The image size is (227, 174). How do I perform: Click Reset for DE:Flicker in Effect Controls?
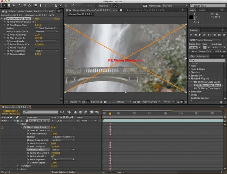(x=37, y=19)
